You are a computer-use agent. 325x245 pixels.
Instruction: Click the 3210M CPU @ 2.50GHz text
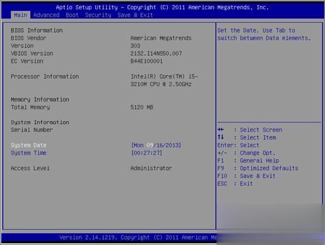click(161, 84)
